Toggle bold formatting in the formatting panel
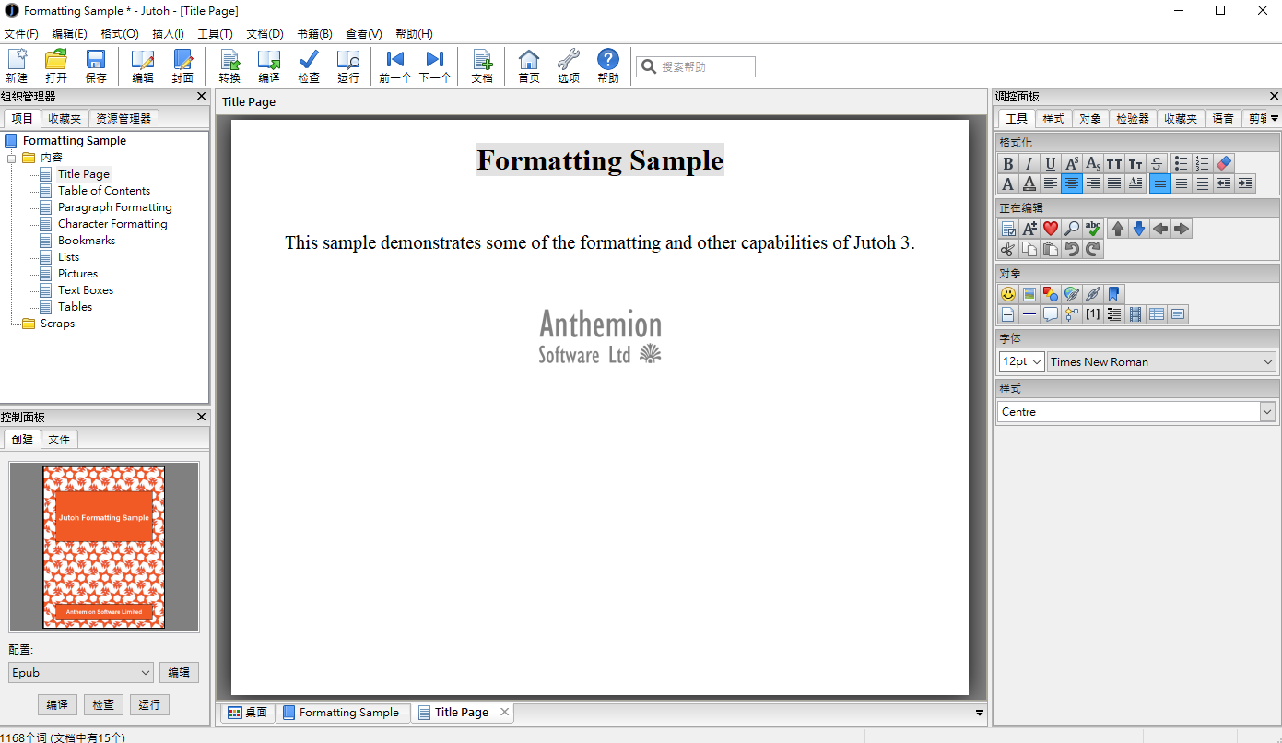 (x=1008, y=163)
